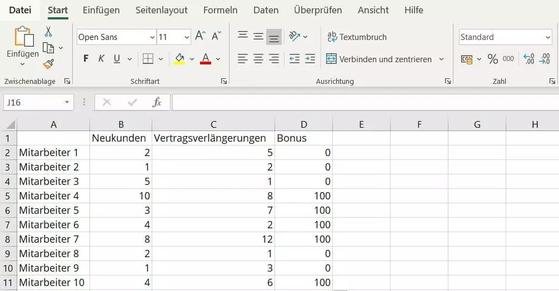Expand font color dropdown arrow

click(218, 59)
